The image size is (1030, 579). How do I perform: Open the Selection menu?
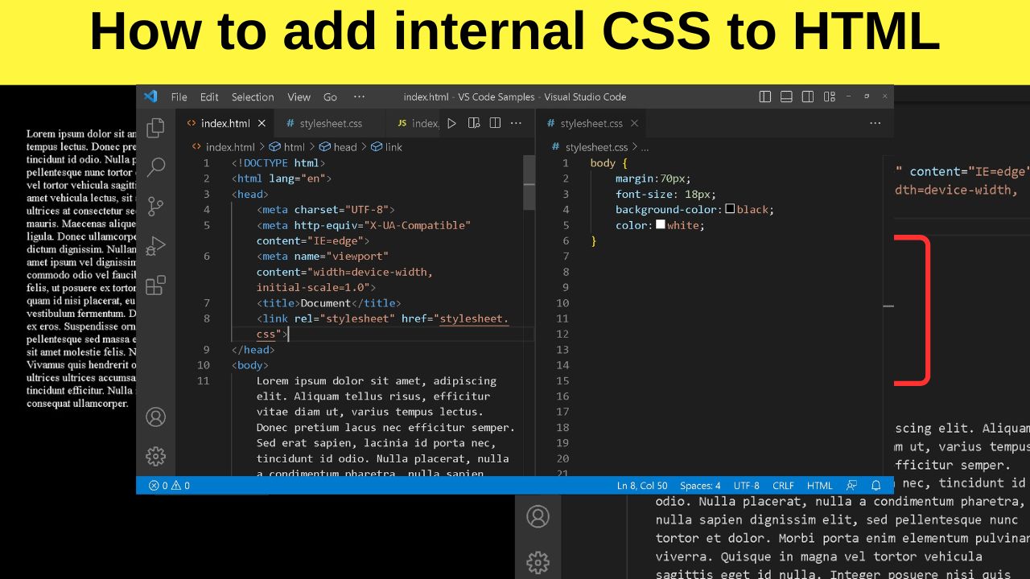[x=253, y=96]
